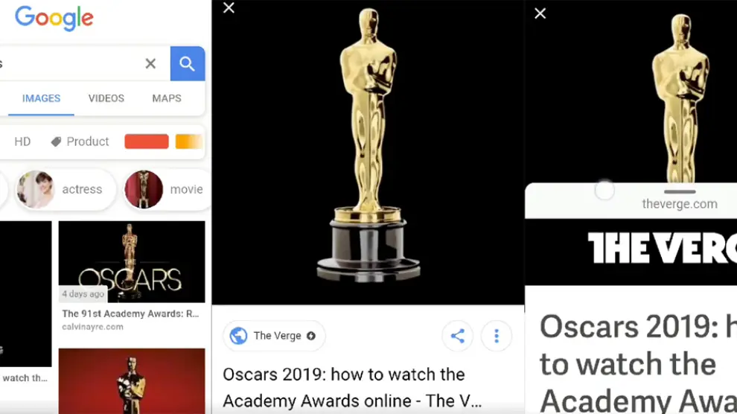Open the three-dot more options menu
This screenshot has width=737, height=414.
point(497,336)
